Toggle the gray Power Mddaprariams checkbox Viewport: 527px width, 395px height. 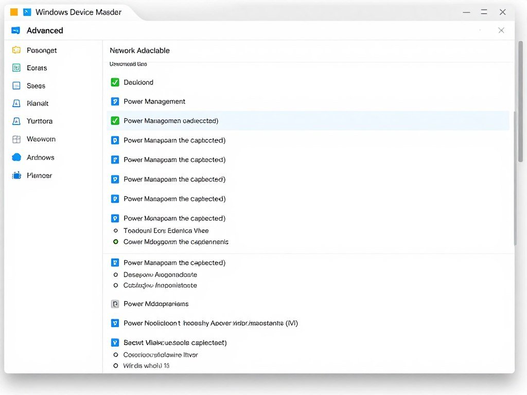tap(115, 304)
